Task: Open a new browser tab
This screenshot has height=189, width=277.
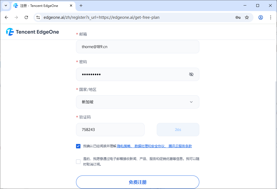Action: pos(81,6)
